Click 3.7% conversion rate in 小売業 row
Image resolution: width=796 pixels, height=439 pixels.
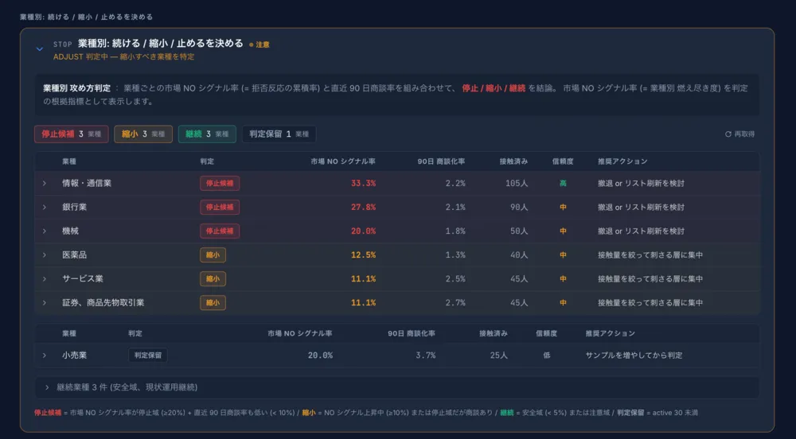(425, 355)
